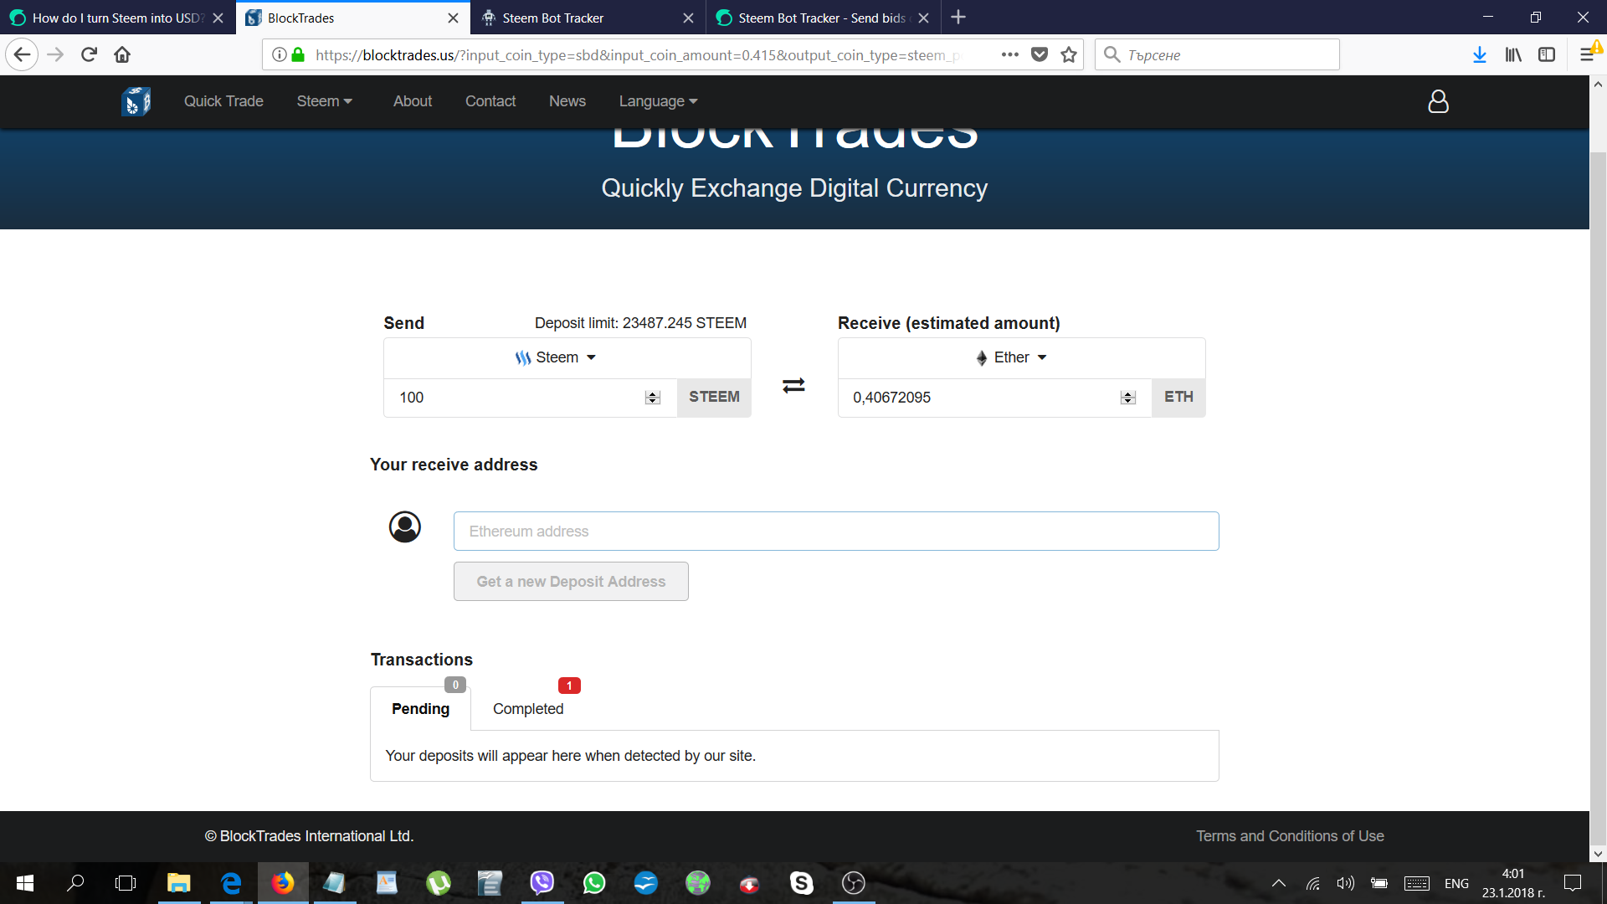Open Firefox downloads arrow icon

[1479, 55]
